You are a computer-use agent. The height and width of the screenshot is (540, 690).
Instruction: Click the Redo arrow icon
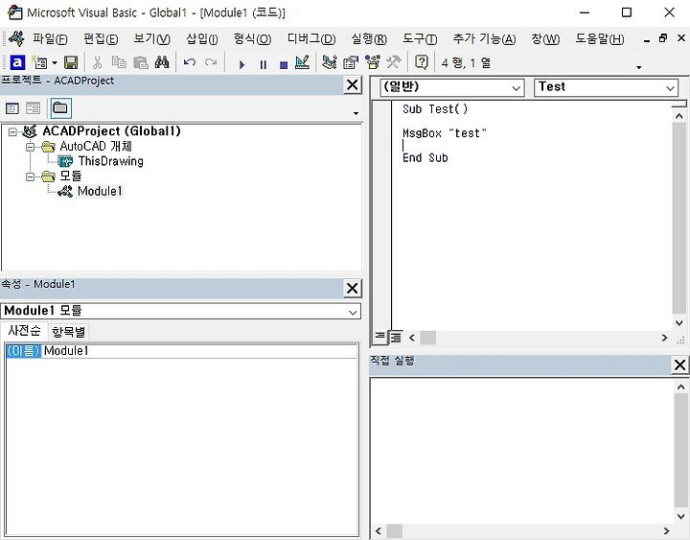[211, 63]
